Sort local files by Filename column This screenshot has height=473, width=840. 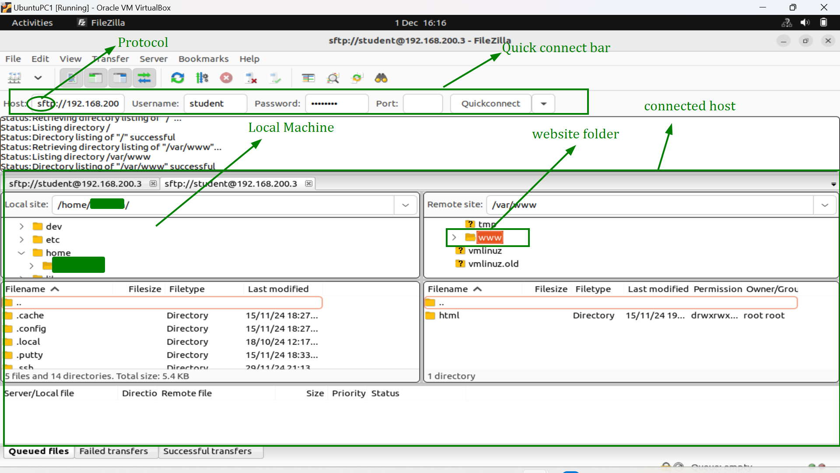click(58, 289)
